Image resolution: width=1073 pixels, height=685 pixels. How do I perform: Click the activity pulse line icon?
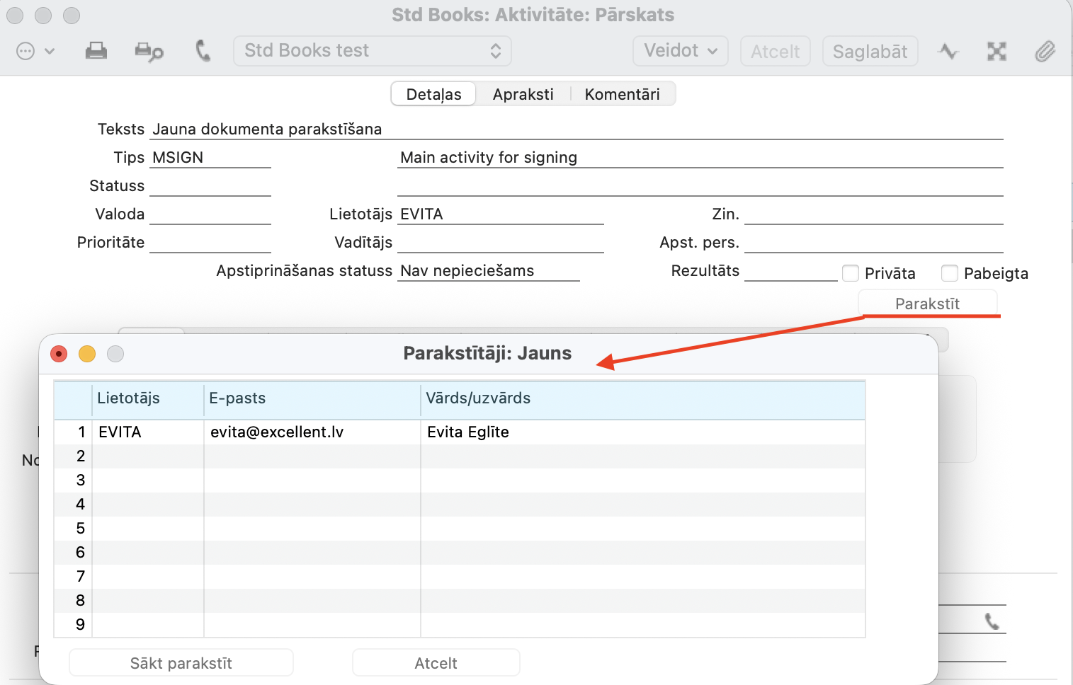[948, 51]
